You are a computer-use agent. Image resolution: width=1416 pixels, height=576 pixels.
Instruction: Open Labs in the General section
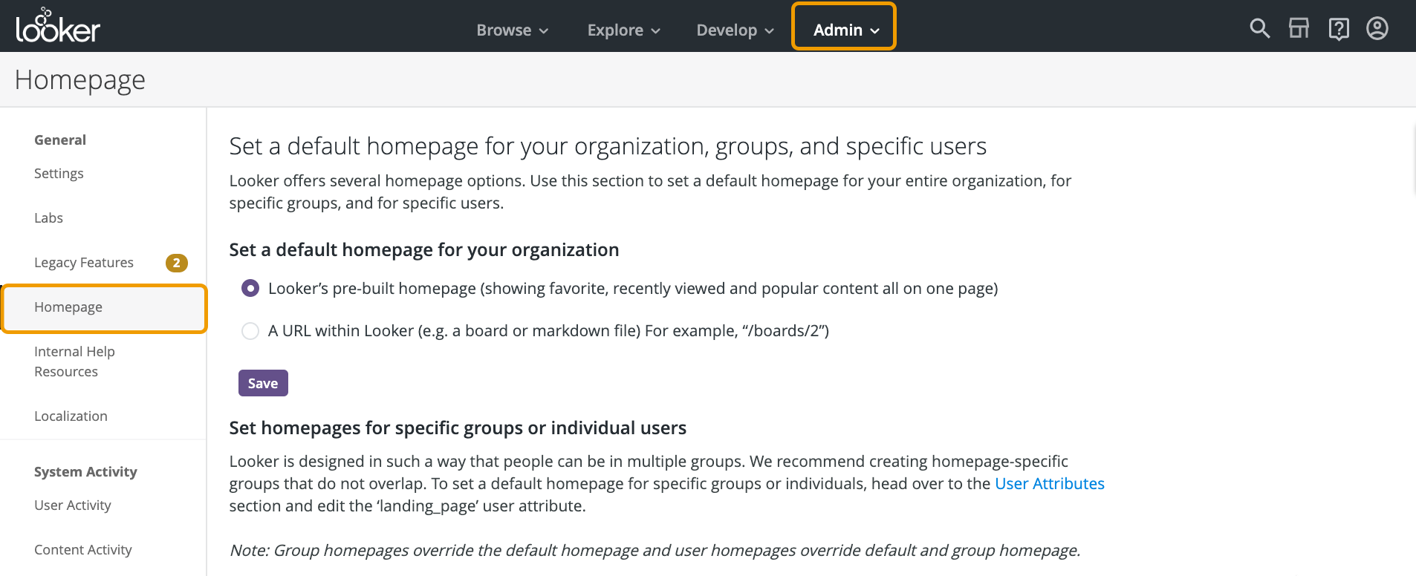tap(48, 218)
